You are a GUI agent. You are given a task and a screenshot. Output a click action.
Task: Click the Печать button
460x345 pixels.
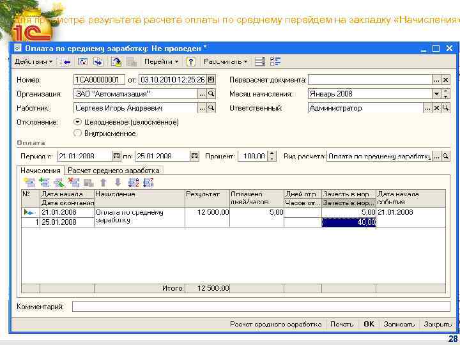pyautogui.click(x=341, y=324)
